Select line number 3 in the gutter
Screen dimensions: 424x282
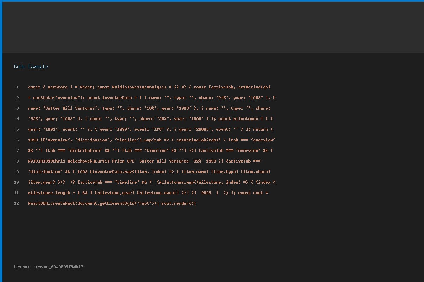(x=17, y=108)
